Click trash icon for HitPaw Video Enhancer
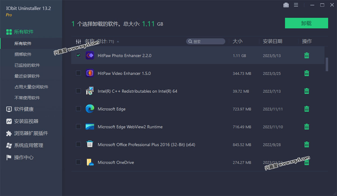 (x=307, y=73)
